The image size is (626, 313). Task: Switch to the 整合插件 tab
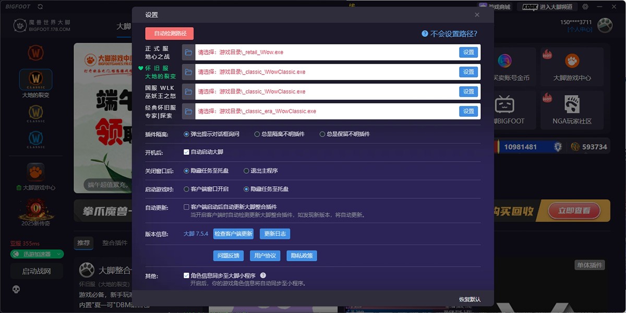click(116, 243)
